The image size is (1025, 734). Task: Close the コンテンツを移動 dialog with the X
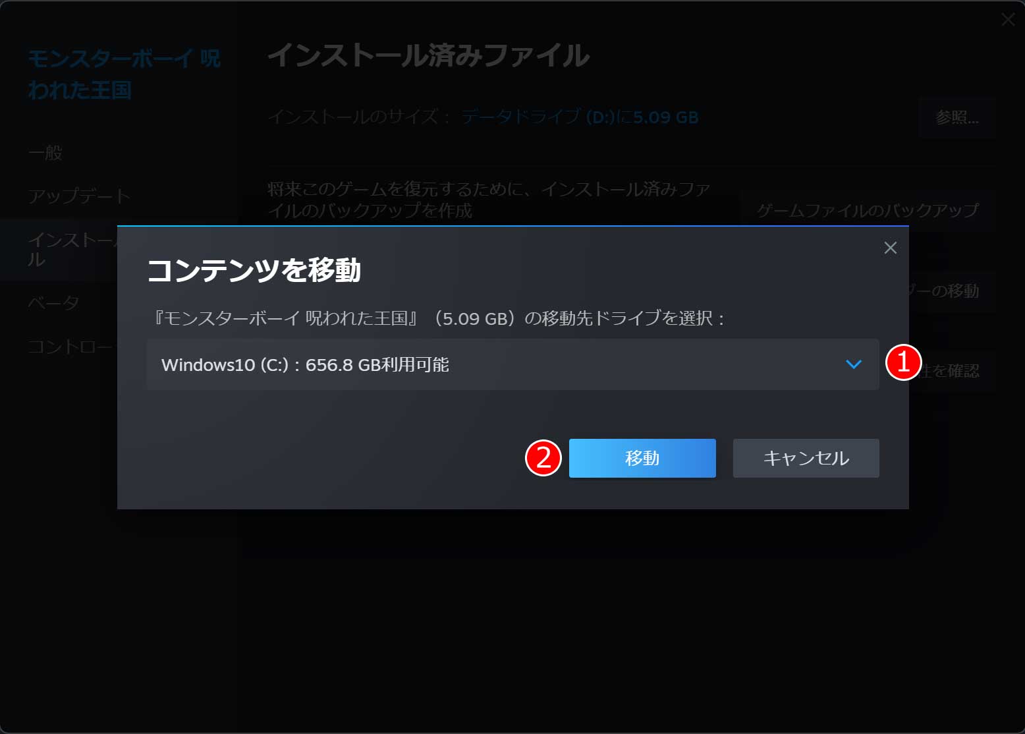[891, 248]
